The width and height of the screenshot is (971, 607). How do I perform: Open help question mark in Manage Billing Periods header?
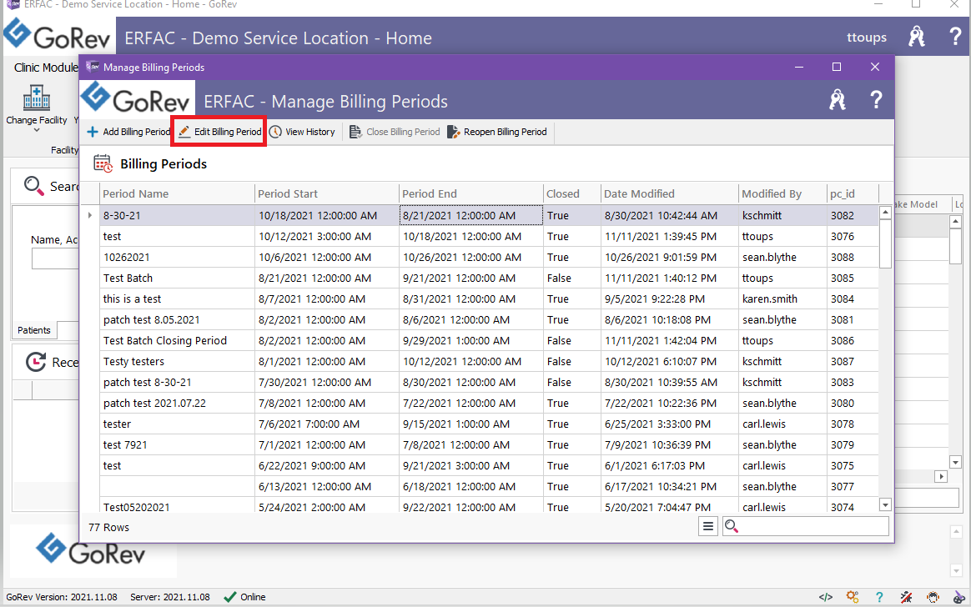[x=876, y=99]
